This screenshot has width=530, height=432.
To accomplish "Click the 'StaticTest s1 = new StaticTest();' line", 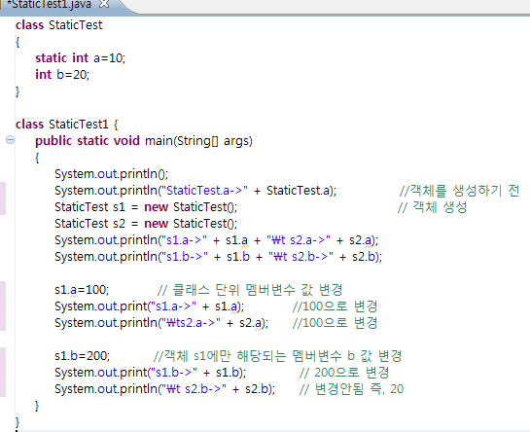I will tap(146, 206).
